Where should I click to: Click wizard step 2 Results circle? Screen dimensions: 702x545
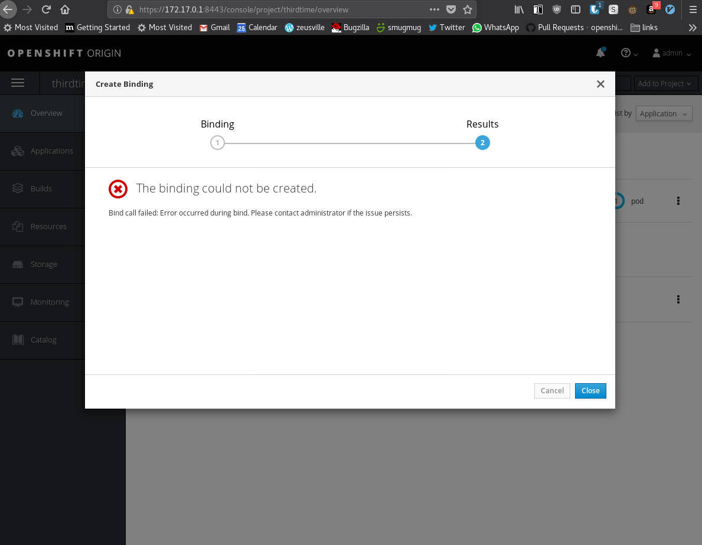(x=482, y=143)
